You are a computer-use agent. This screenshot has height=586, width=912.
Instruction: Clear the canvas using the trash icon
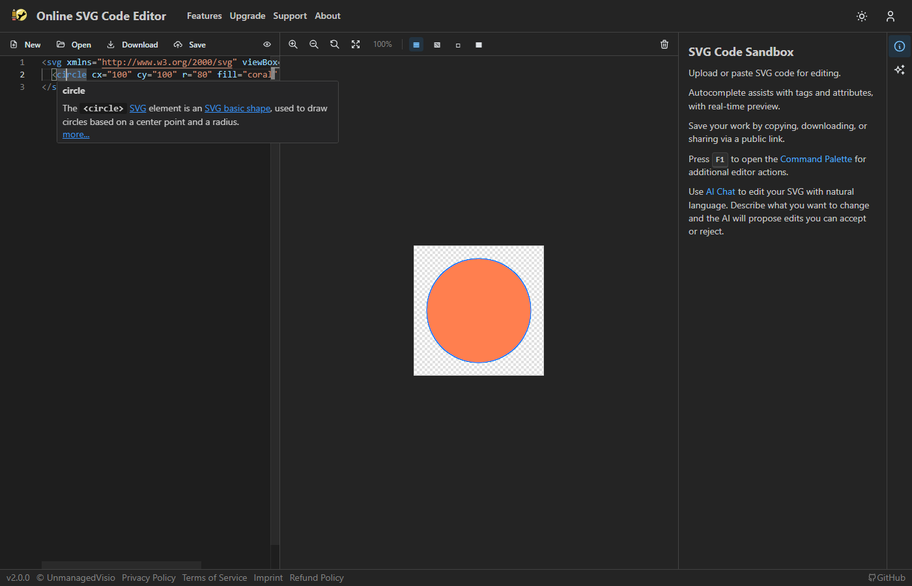(x=664, y=44)
